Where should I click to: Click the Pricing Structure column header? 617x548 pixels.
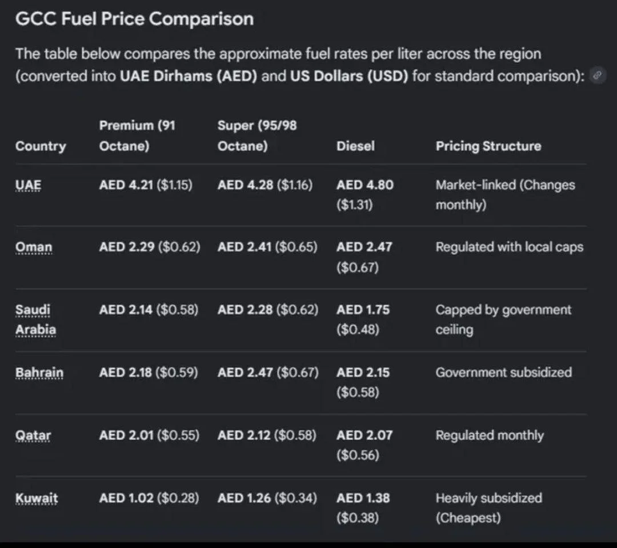pyautogui.click(x=488, y=146)
